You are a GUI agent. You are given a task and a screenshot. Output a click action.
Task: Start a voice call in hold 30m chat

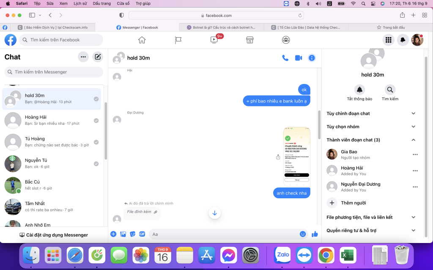point(285,58)
